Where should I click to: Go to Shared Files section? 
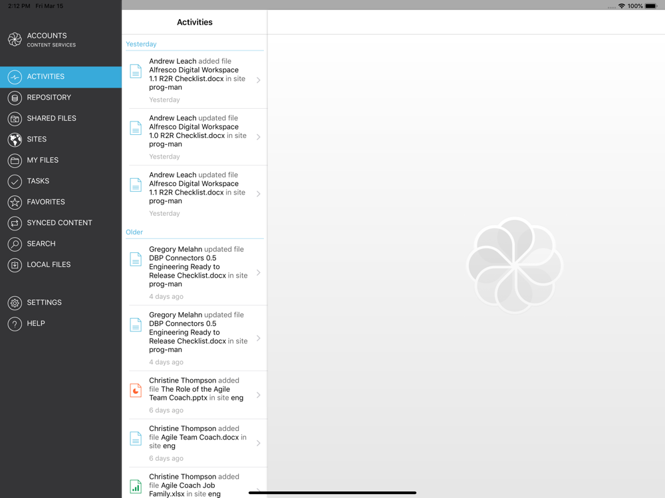(61, 118)
